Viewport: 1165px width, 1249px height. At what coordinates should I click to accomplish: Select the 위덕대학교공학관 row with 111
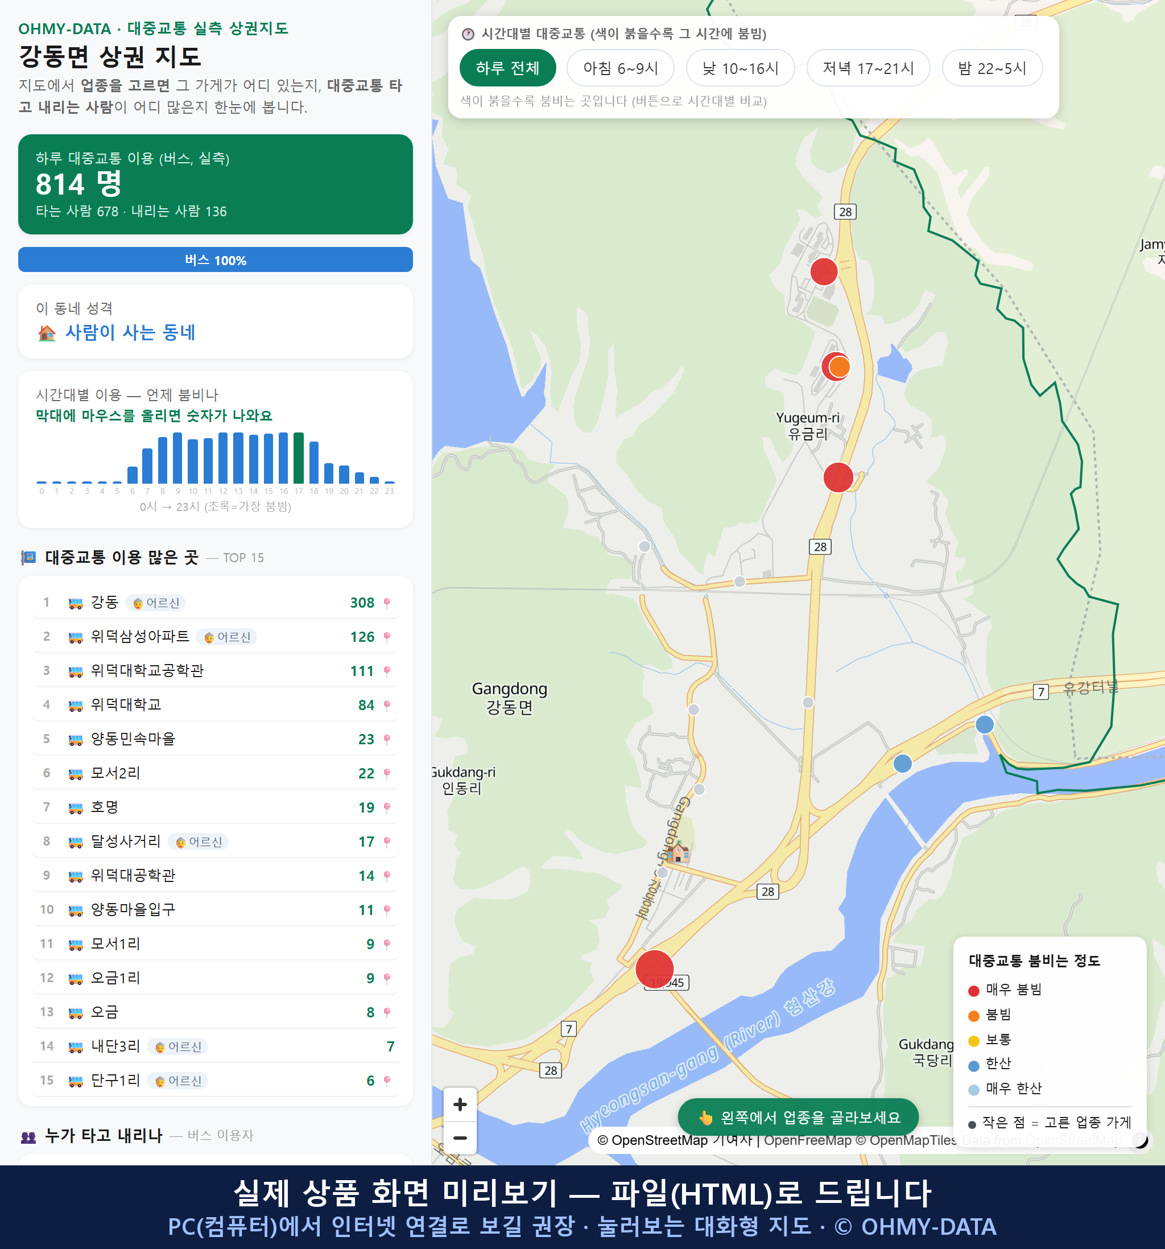coord(216,671)
